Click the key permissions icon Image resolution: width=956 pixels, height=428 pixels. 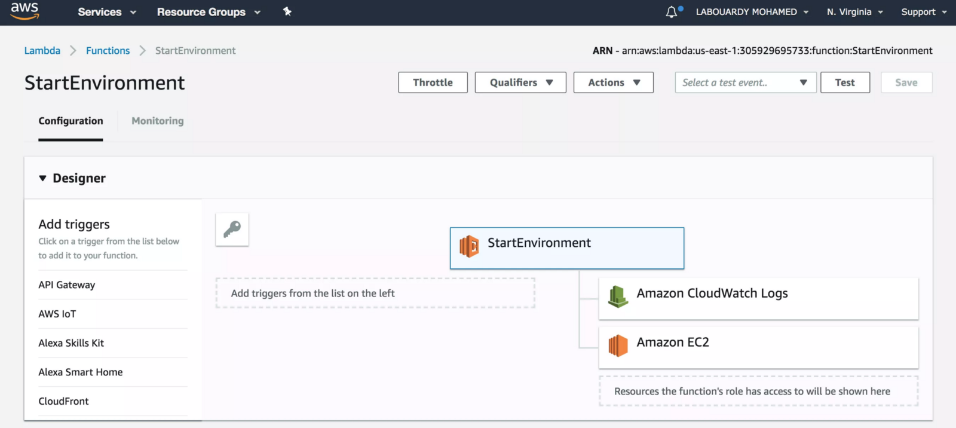(232, 230)
